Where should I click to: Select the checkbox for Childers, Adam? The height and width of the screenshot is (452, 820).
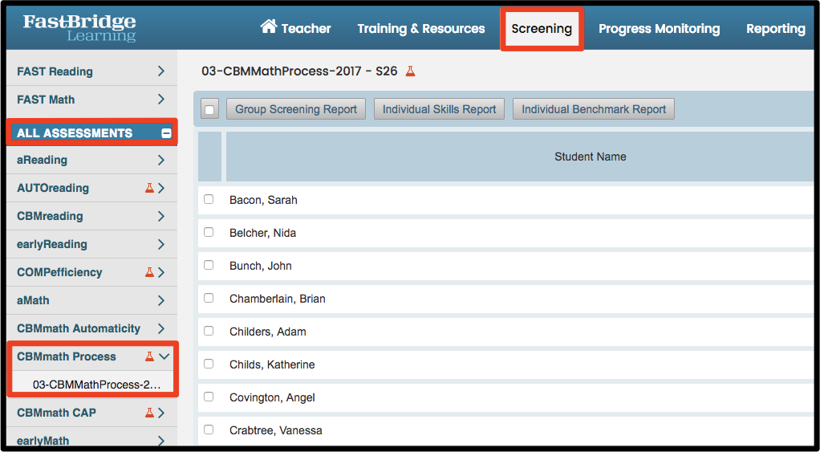209,331
